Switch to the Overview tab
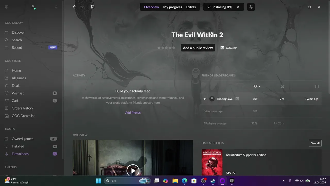Screen dimensions: 330x186 (152, 7)
